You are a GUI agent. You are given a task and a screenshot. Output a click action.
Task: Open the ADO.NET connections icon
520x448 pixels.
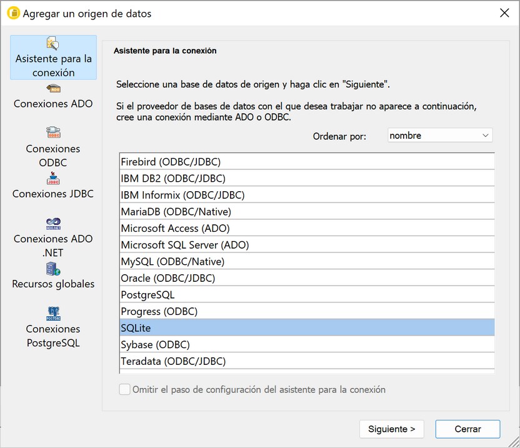click(x=53, y=224)
